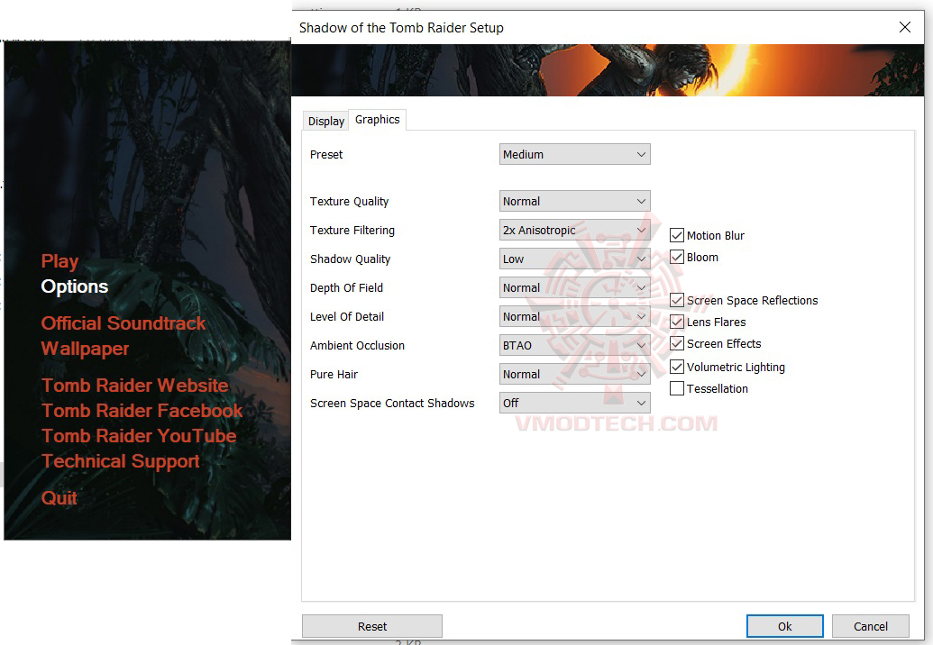Open the Shadow Quality dropdown
Screen dimensions: 933x645
pos(574,259)
